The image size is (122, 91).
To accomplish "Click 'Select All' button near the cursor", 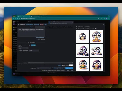I will (60, 65).
